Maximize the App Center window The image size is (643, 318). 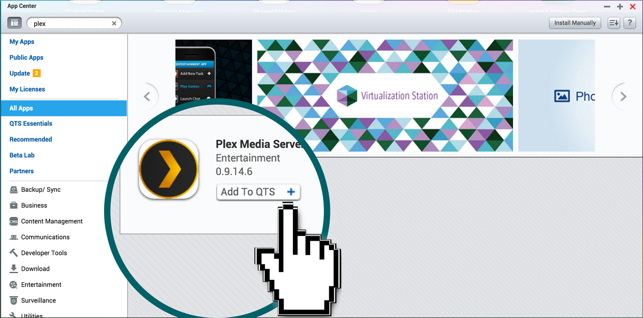click(620, 7)
